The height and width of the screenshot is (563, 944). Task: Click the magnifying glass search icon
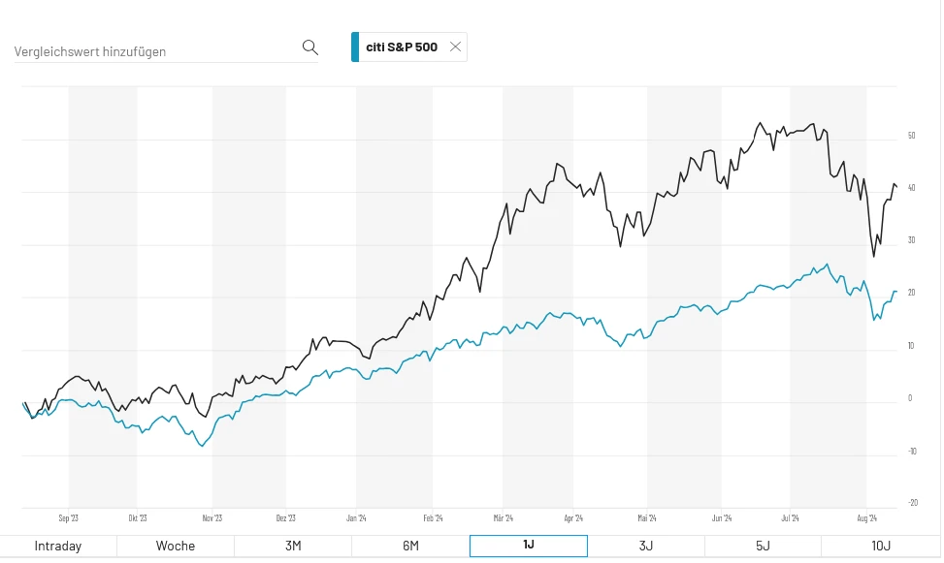tap(310, 47)
